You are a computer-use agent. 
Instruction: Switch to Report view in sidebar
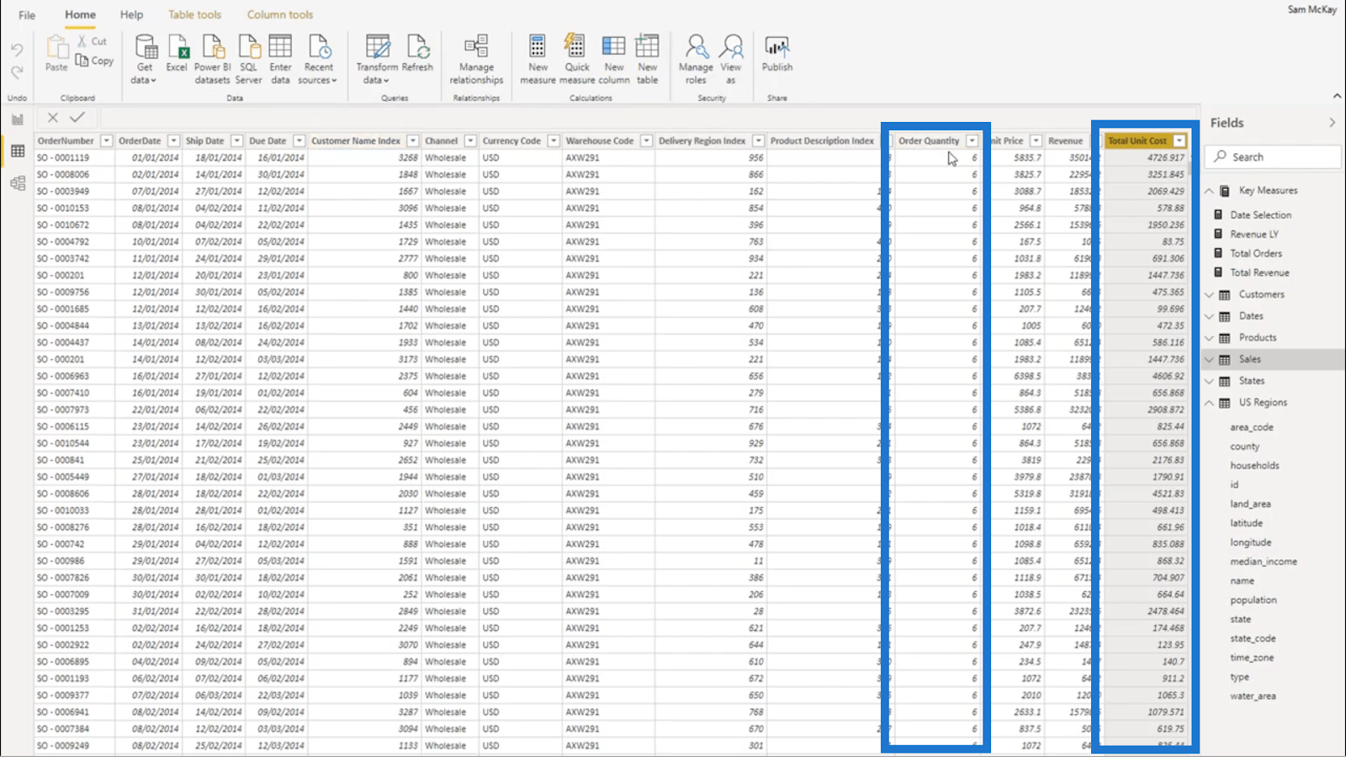pos(18,119)
